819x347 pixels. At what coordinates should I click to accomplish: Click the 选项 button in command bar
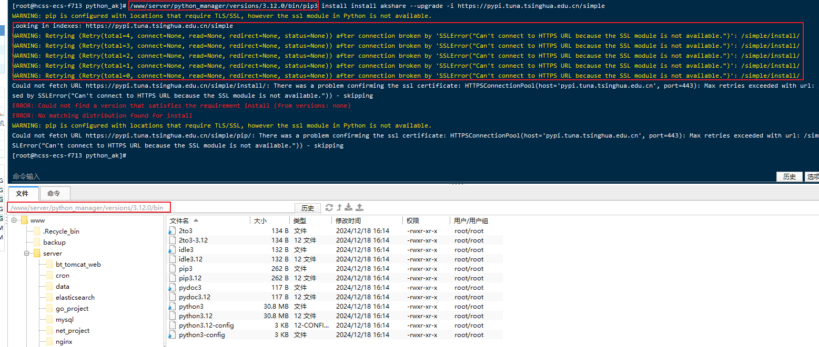pos(812,177)
